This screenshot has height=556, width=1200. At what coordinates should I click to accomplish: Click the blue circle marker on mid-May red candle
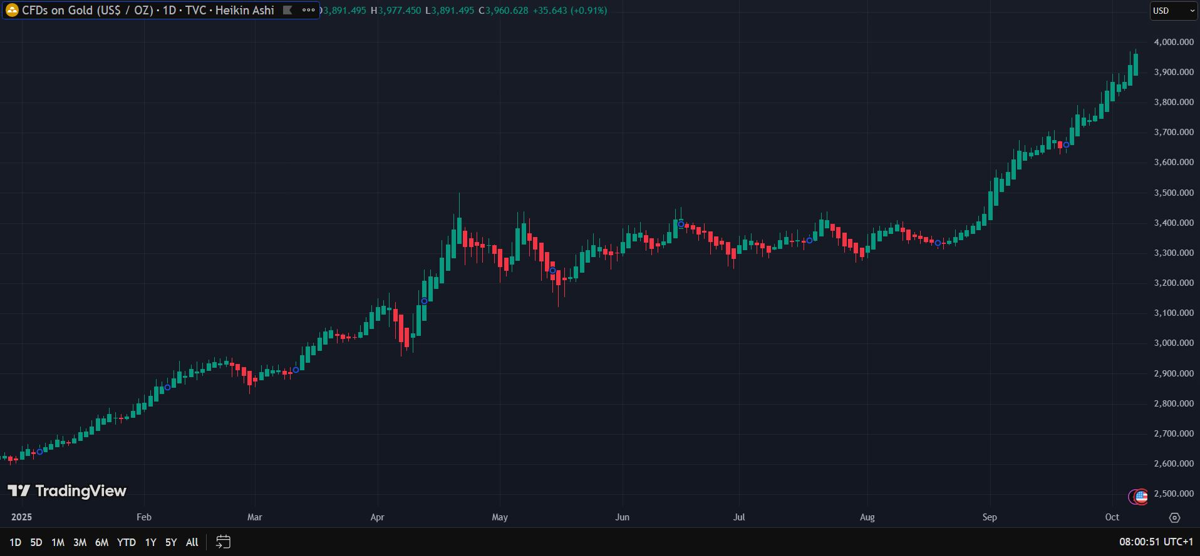click(552, 271)
